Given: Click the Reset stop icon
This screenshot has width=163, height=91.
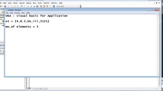Looking at the screenshot, I should [34, 6].
